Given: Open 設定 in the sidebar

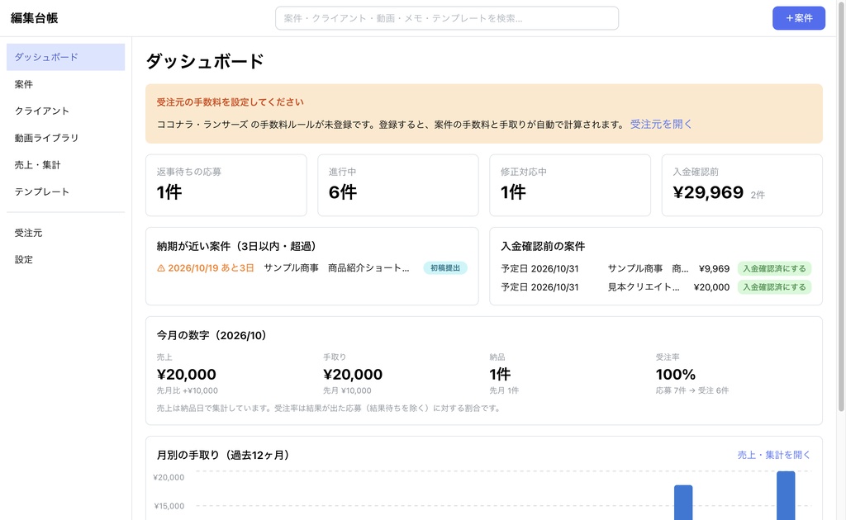Looking at the screenshot, I should point(65,260).
